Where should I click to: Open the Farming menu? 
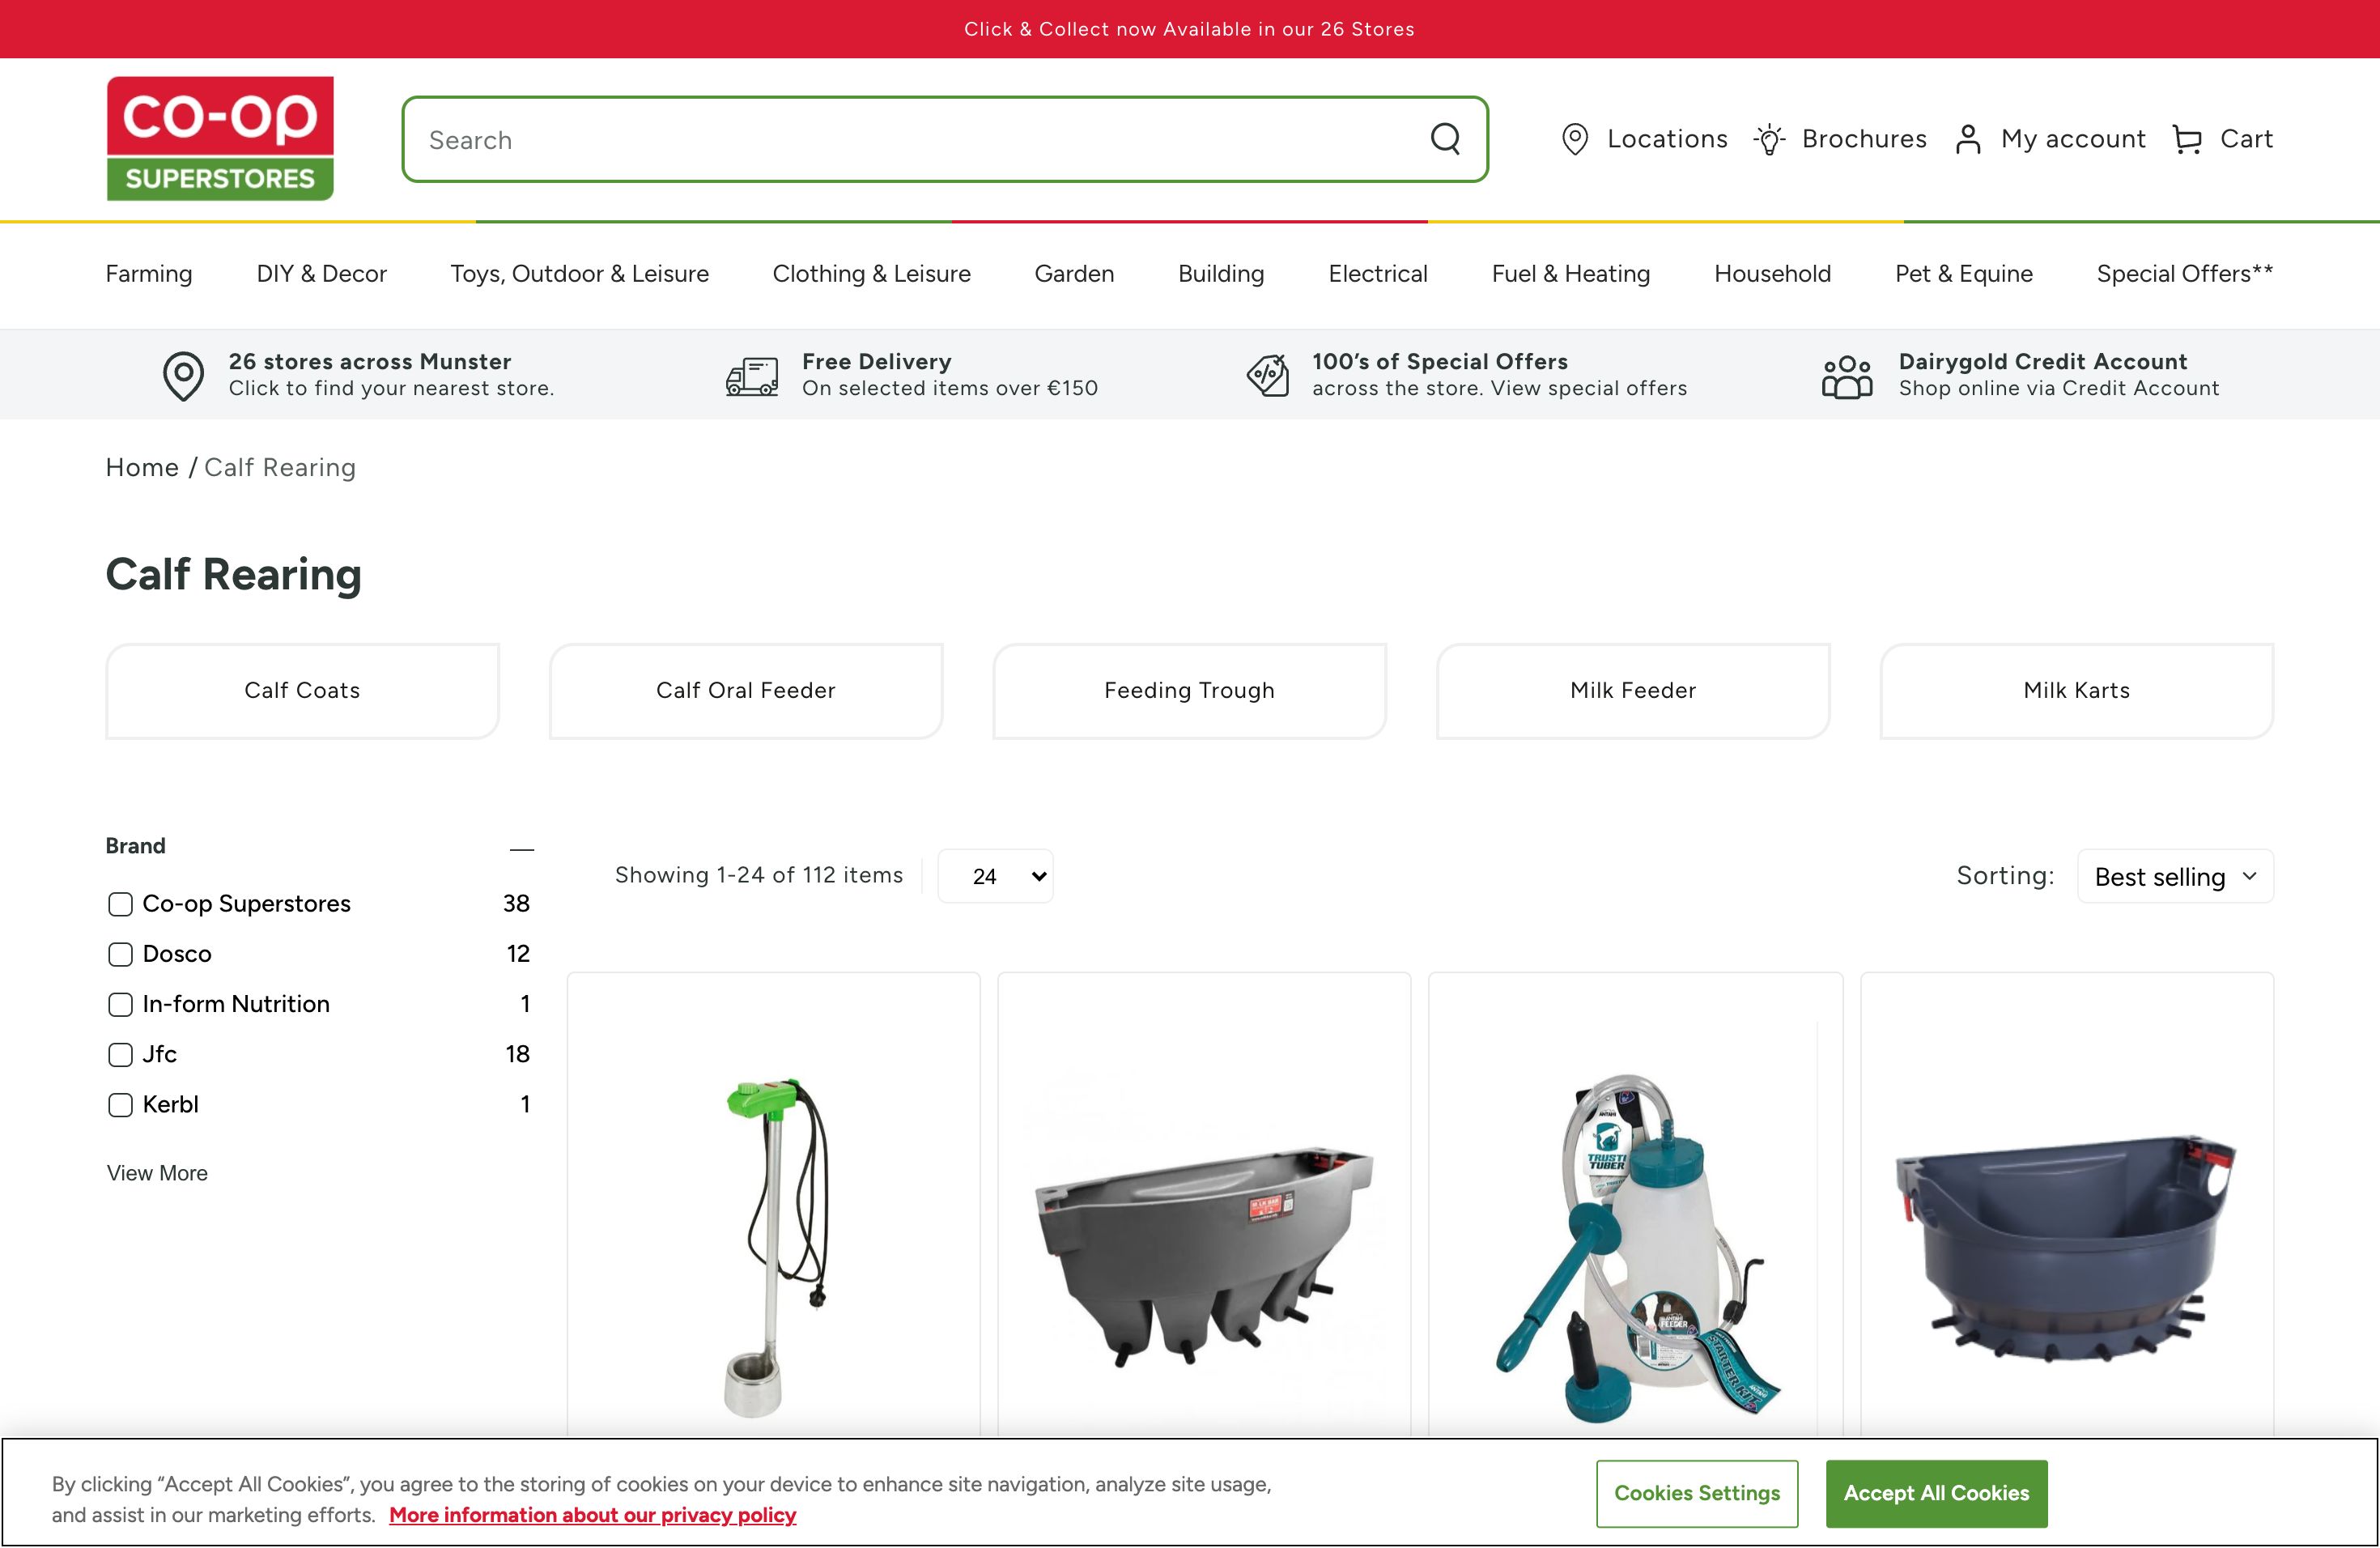[x=148, y=273]
